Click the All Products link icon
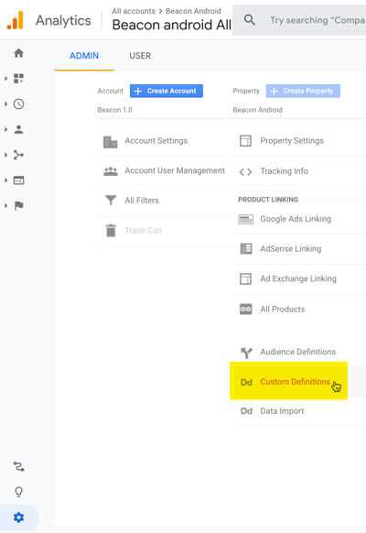Image resolution: width=366 pixels, height=533 pixels. 246,309
